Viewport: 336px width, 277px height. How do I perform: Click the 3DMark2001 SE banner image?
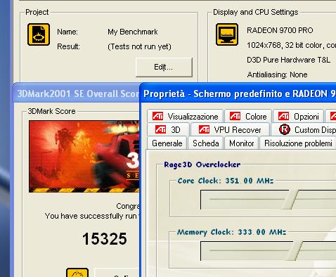click(x=84, y=157)
